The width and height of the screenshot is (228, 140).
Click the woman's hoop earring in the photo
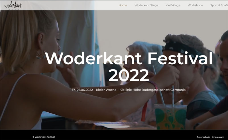pyautogui.click(x=40, y=55)
